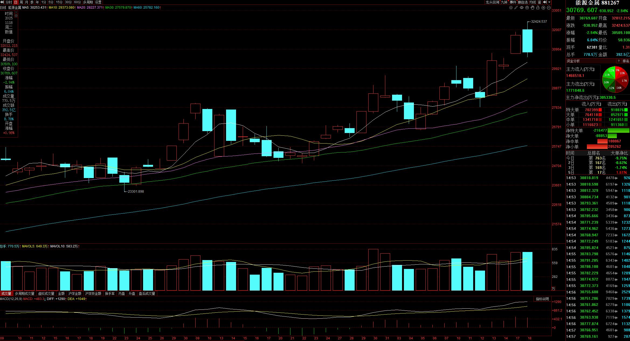This screenshot has height=341, width=630.
Task: Select the drawing pen tool icon
Action: [x=516, y=8]
